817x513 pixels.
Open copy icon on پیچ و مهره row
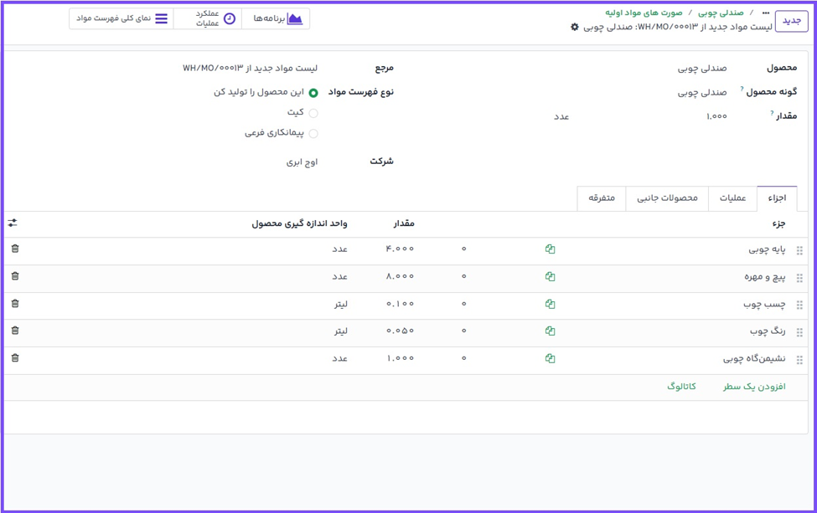(550, 277)
